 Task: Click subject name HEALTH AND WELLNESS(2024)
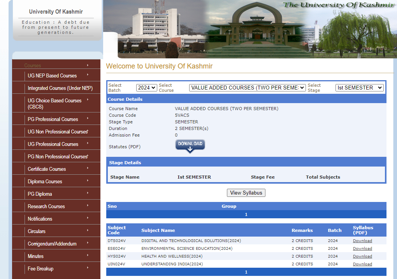pos(172,256)
